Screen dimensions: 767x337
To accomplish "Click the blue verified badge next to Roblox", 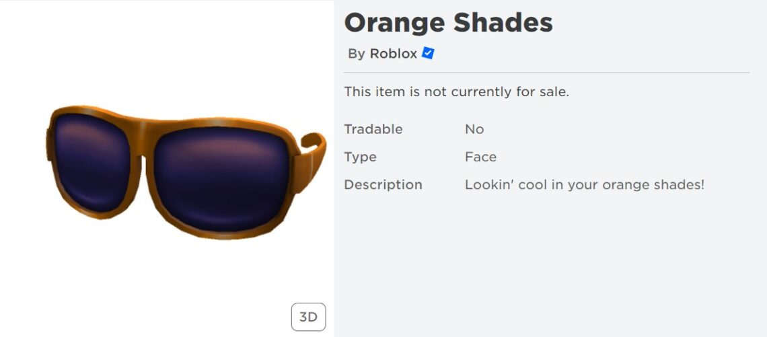I will coord(428,53).
